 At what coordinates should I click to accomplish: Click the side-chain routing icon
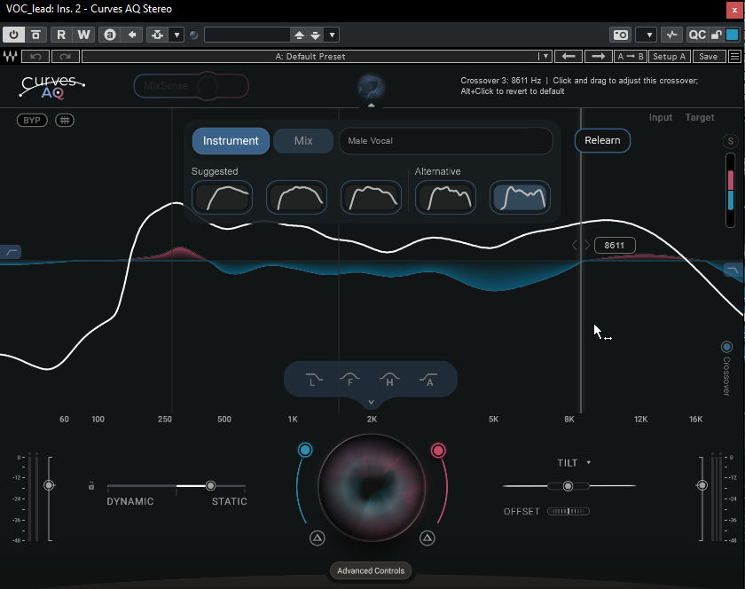coord(158,35)
